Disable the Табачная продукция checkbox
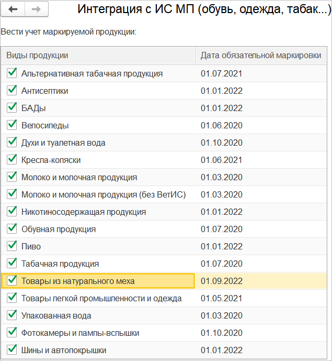The height and width of the screenshot is (361, 332). [12, 264]
